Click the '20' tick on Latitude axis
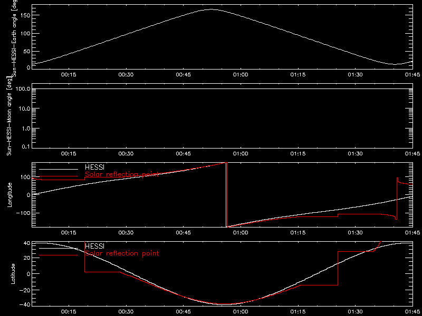This screenshot has height=316, width=422. coord(27,258)
